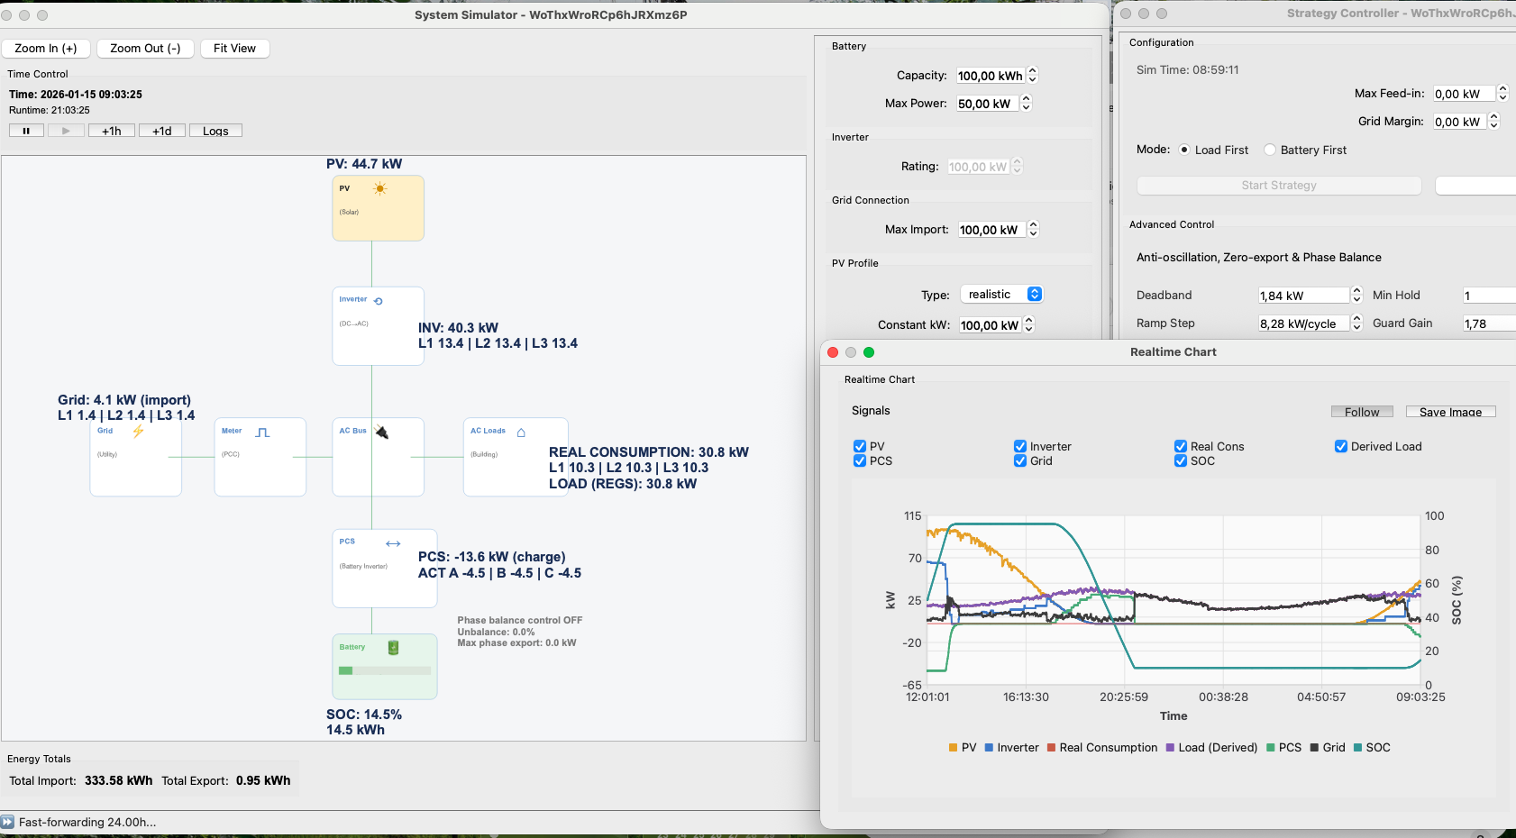1516x838 pixels.
Task: Click the Grid Margin stepper arrows
Action: click(x=1493, y=122)
